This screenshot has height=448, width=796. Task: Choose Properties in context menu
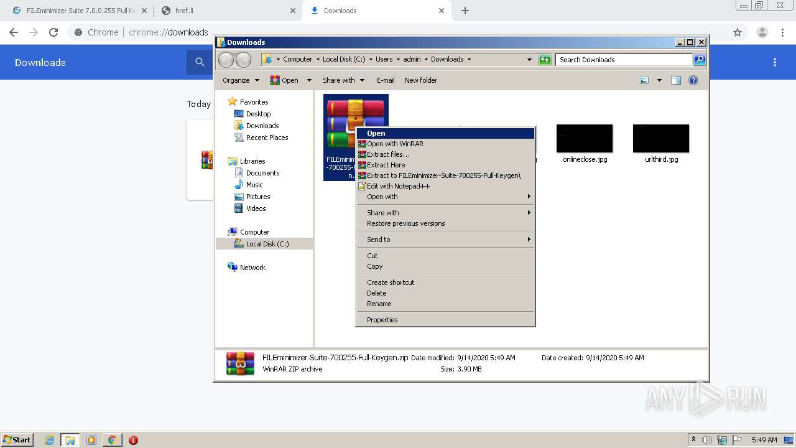tap(445, 320)
